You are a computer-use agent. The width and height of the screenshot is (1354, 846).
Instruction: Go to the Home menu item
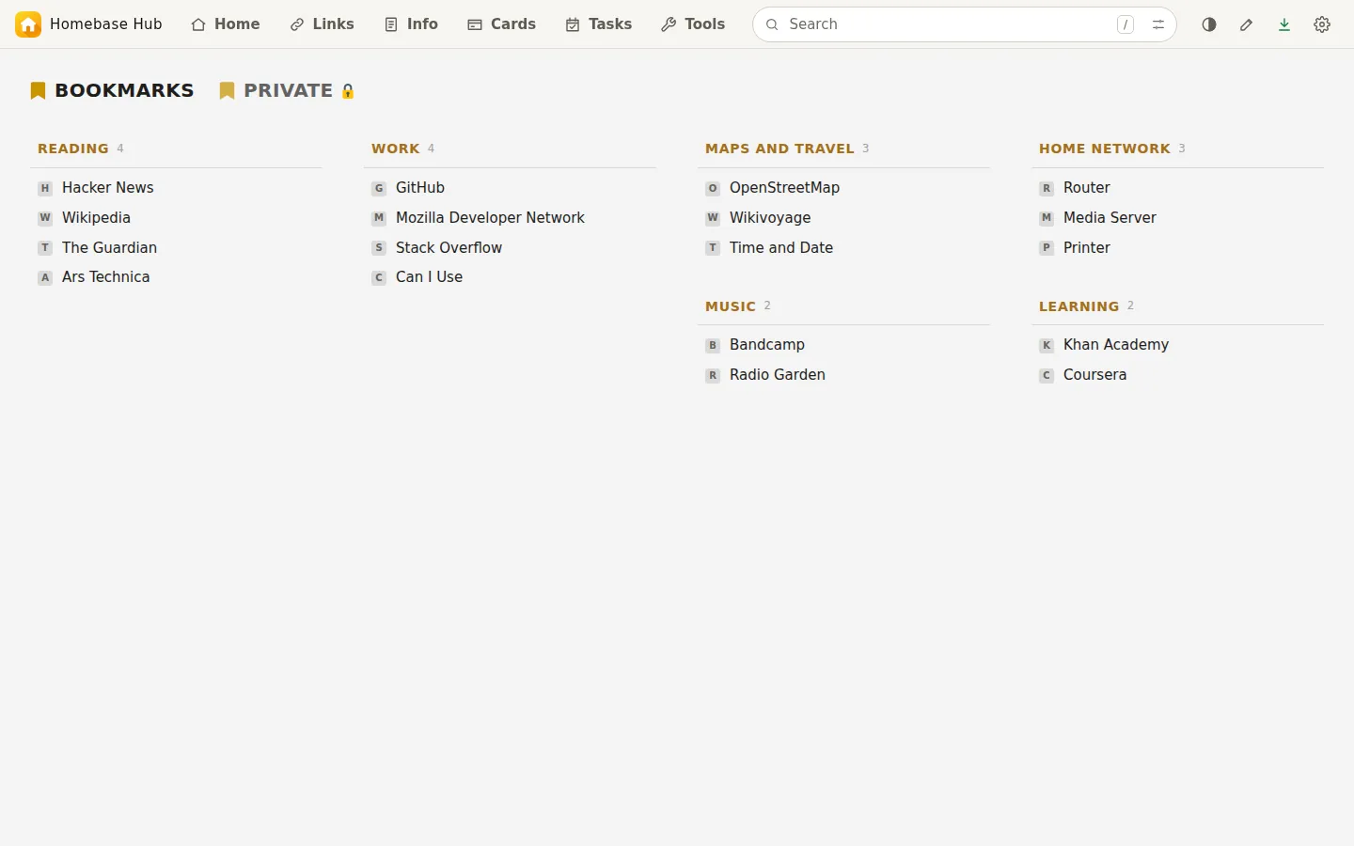click(226, 24)
